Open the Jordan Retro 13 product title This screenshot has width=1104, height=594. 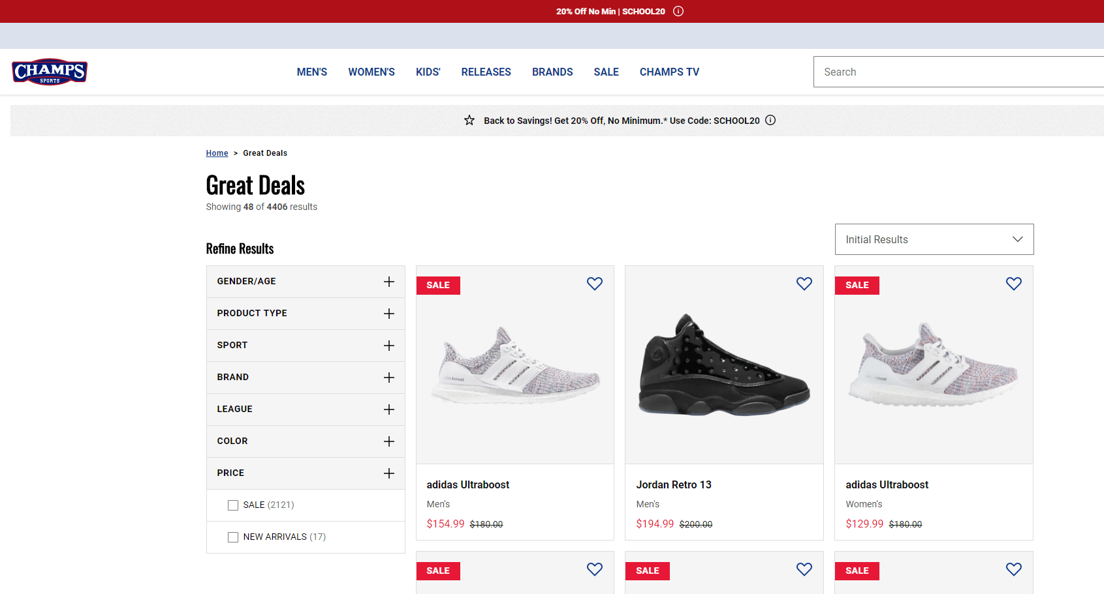(x=674, y=484)
